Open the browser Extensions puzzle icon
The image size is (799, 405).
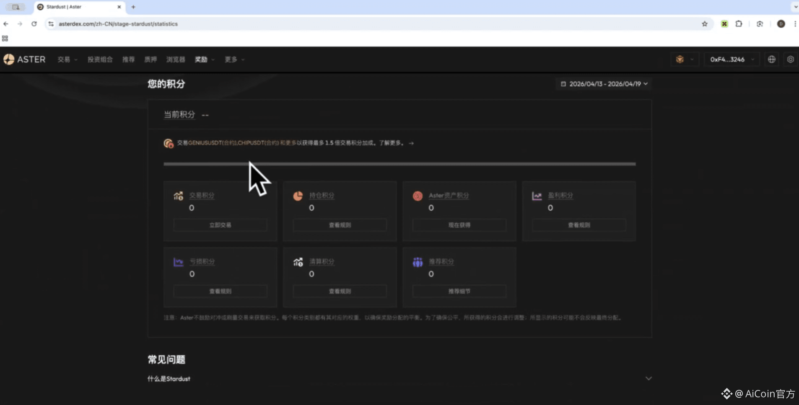point(739,24)
